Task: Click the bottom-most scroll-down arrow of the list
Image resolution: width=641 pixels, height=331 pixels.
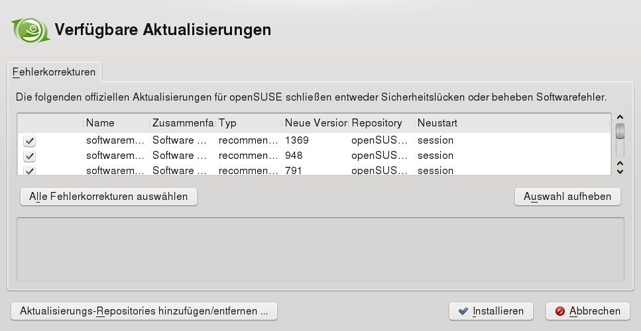Action: coord(620,171)
